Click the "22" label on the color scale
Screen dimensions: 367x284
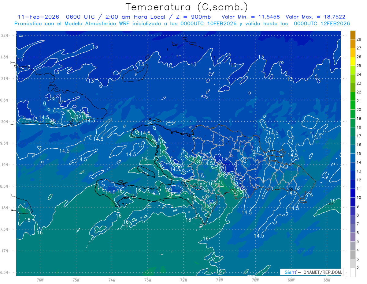[359, 92]
